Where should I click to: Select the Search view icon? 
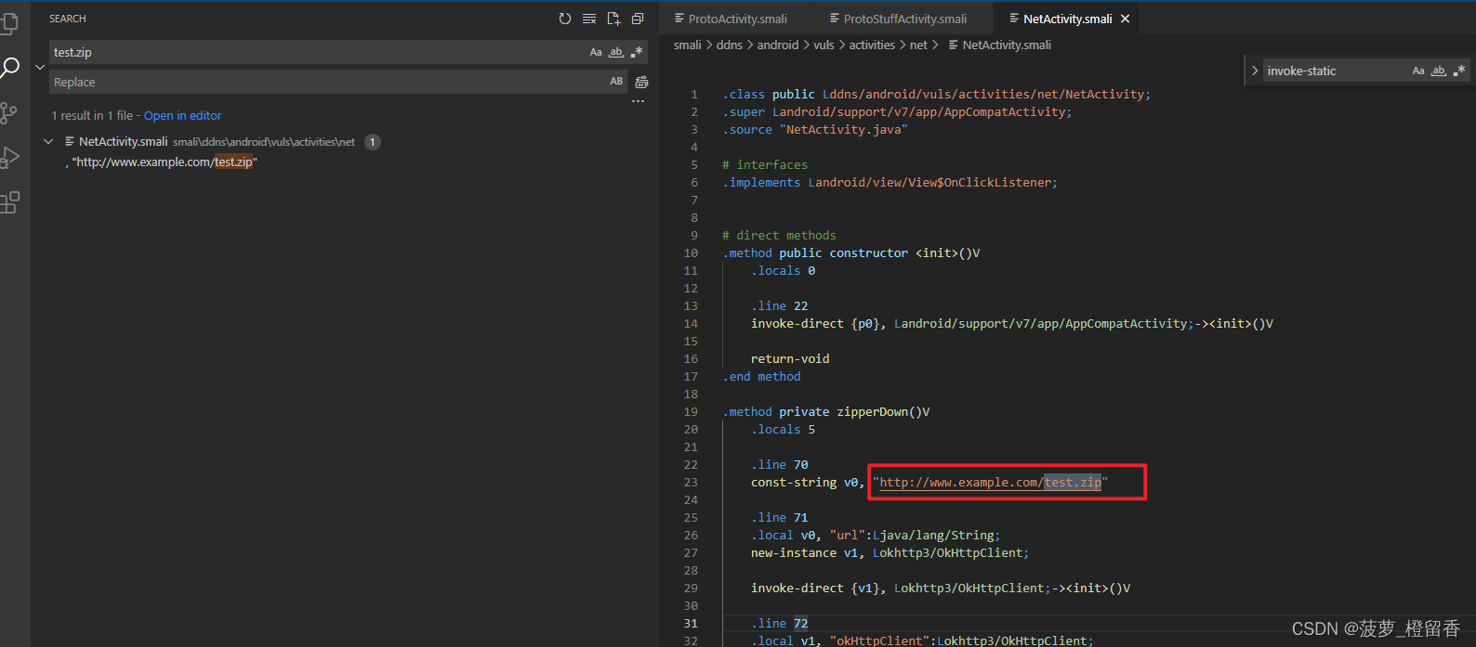9,68
